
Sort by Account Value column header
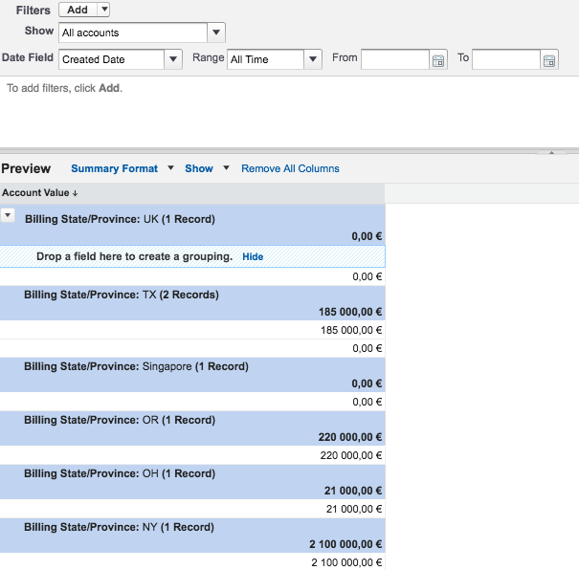click(40, 193)
